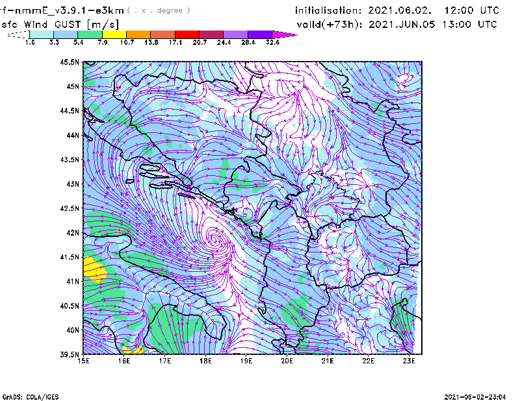Click the 45.5N latitude label
This screenshot has width=520, height=401.
point(70,62)
